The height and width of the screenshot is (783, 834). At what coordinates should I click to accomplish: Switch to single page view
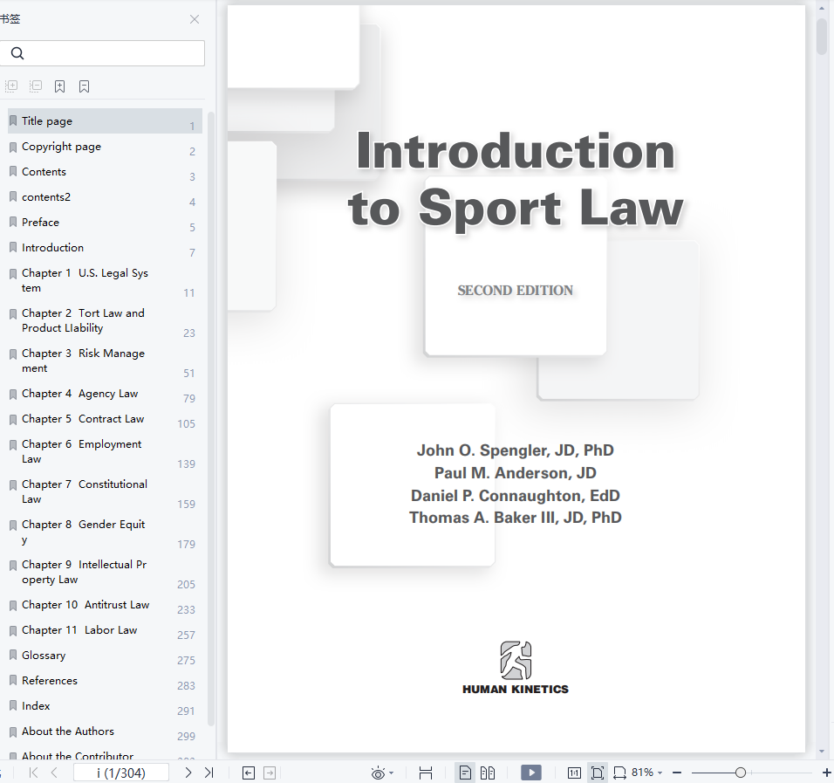click(465, 773)
